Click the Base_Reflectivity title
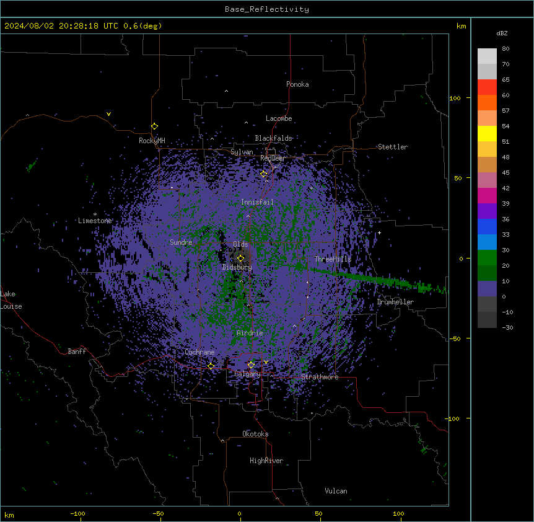 [x=267, y=9]
